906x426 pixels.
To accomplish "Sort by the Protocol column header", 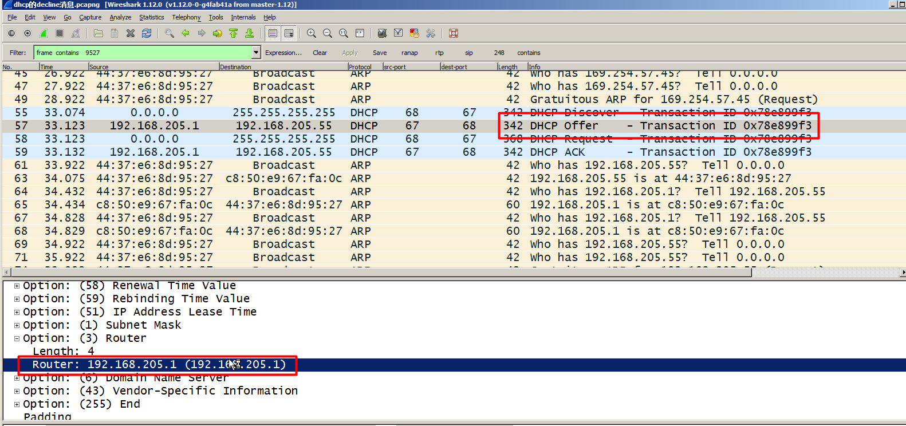I will (365, 67).
